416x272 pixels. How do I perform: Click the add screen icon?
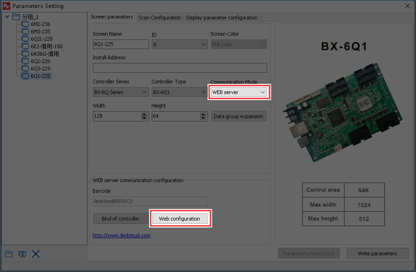point(22,254)
